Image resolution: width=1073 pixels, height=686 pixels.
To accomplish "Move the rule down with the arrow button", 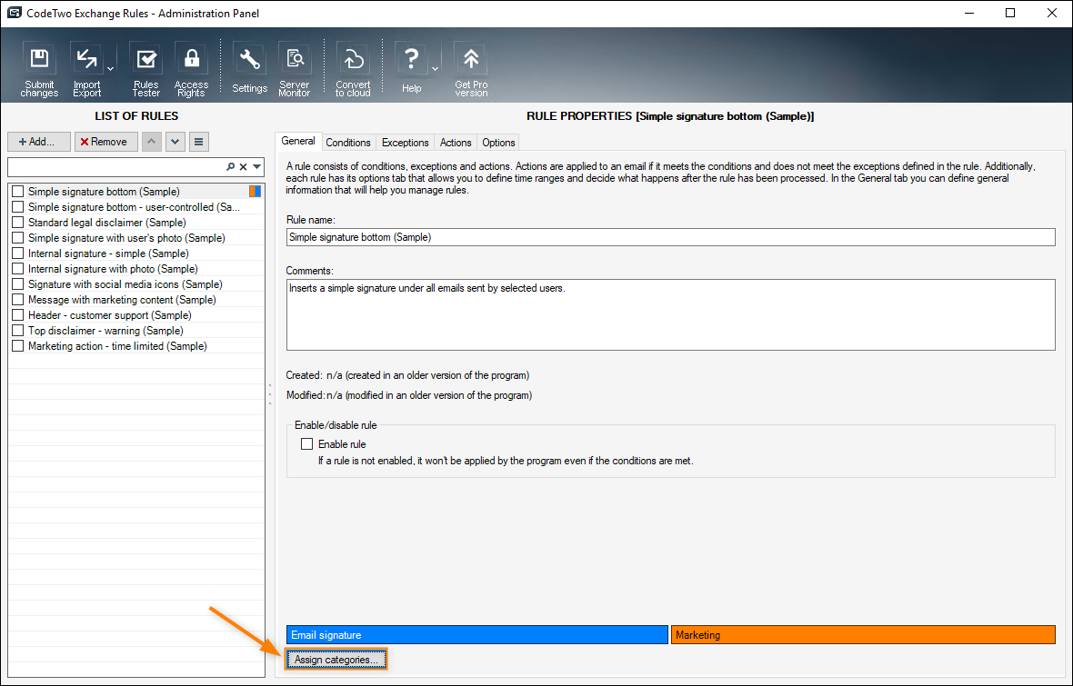I will 175,142.
